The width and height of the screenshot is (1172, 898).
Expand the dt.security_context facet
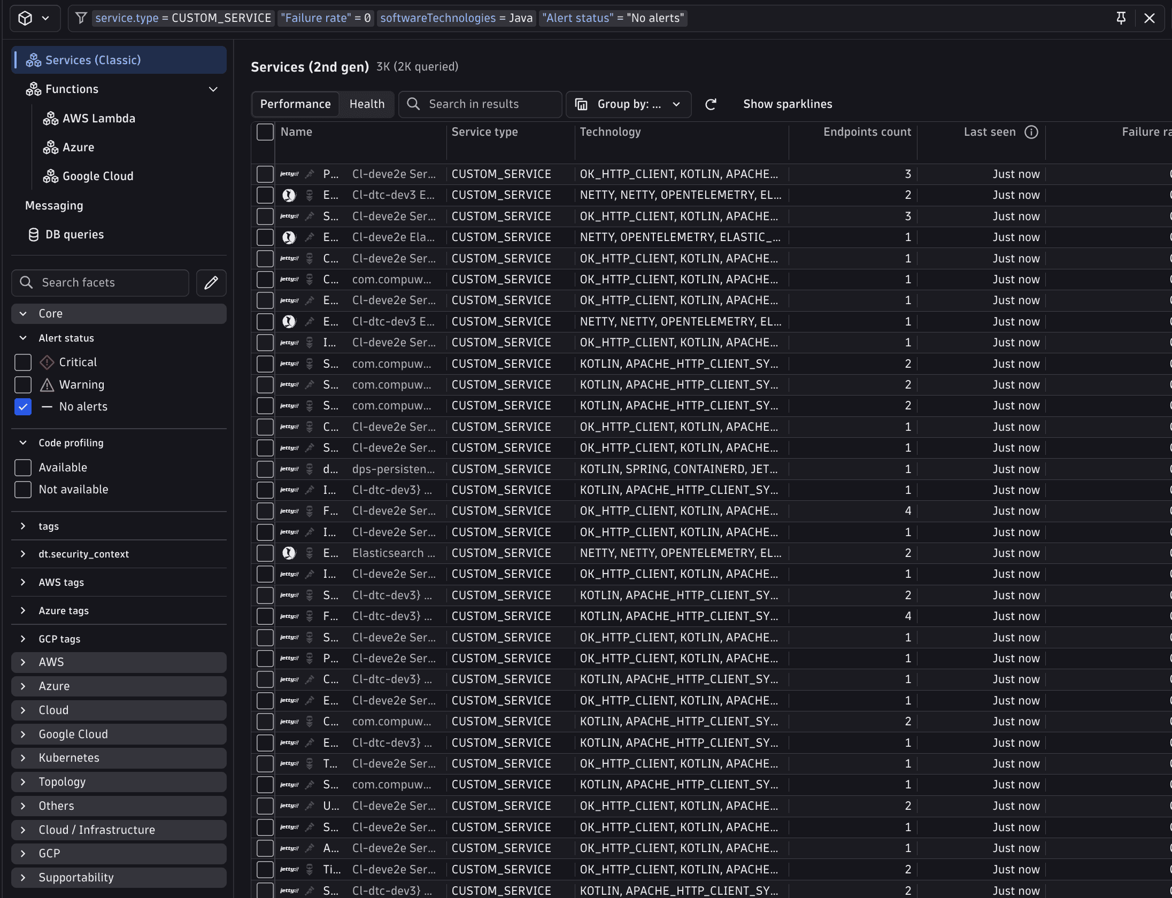coord(23,554)
